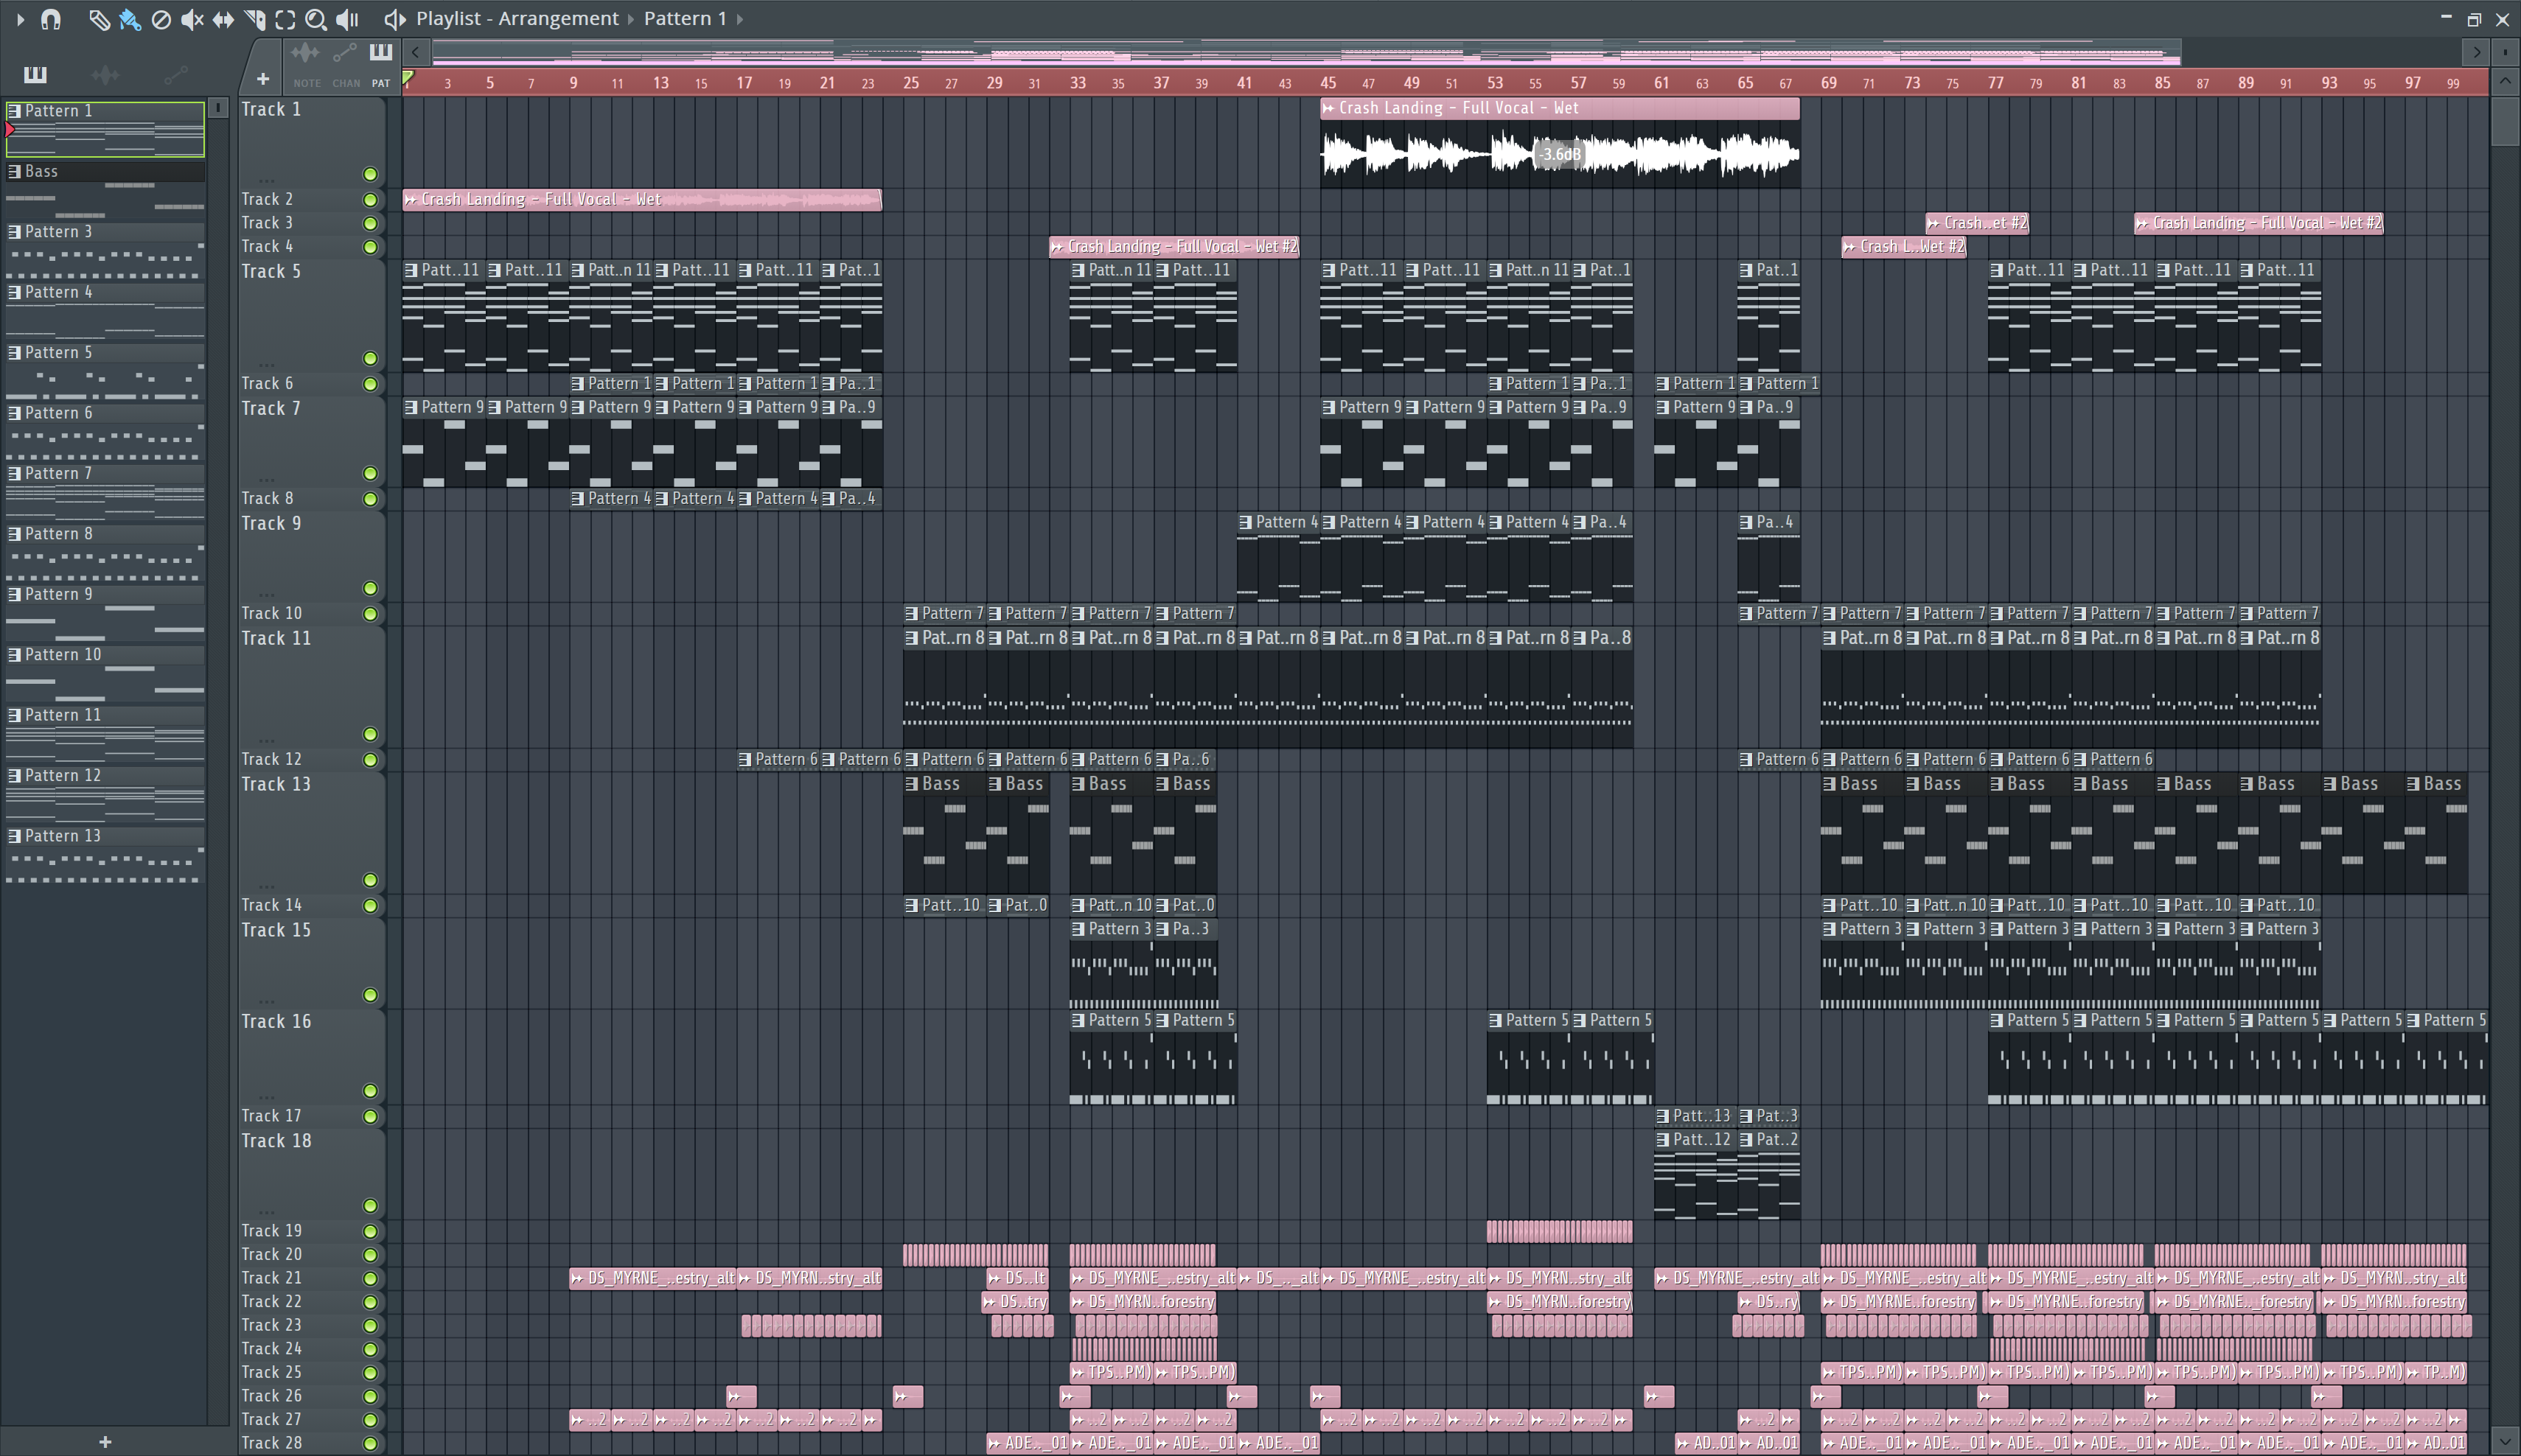Select the Playback speaker tool
The image size is (2521, 1456).
[347, 19]
